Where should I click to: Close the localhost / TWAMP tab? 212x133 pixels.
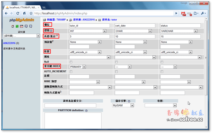coord(39,7)
